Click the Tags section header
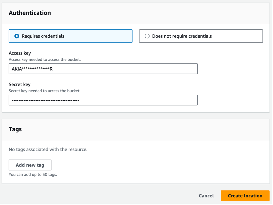 click(x=15, y=129)
